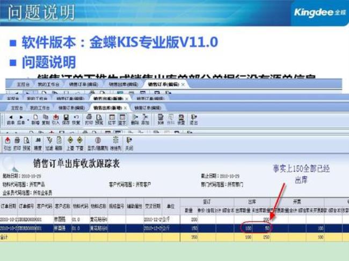349x261 pixels.
Task: Click the 订单日期 column header
Action: pyautogui.click(x=9, y=206)
